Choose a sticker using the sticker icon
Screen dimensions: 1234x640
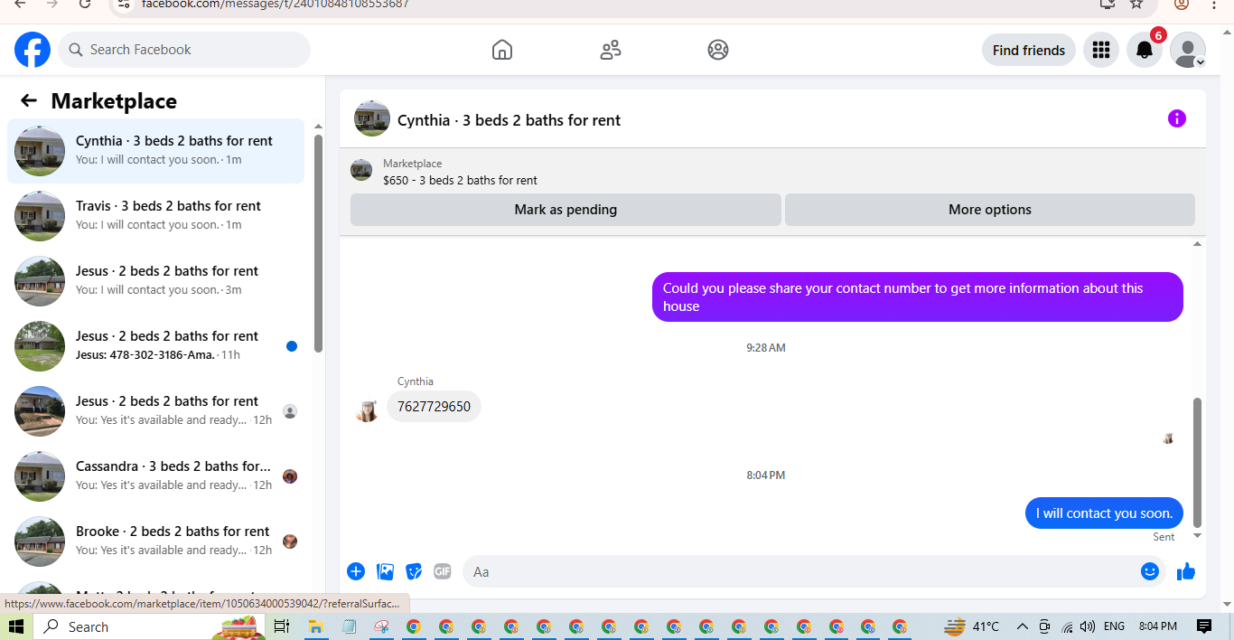414,571
